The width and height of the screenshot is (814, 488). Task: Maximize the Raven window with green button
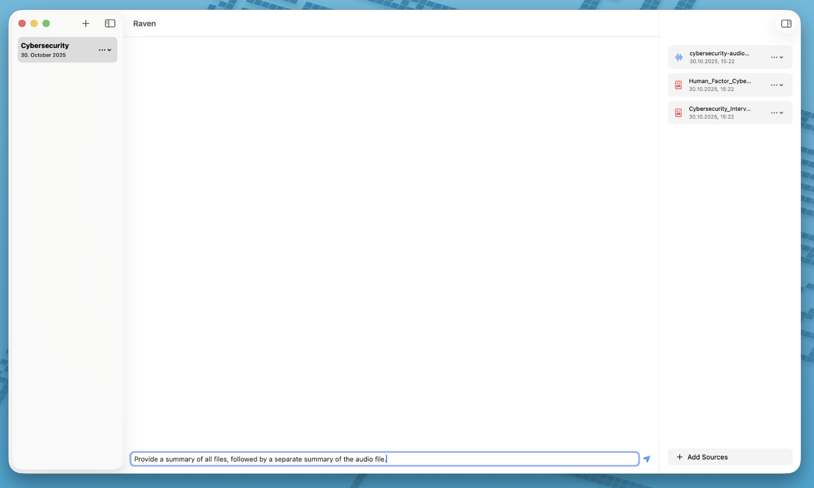point(46,24)
